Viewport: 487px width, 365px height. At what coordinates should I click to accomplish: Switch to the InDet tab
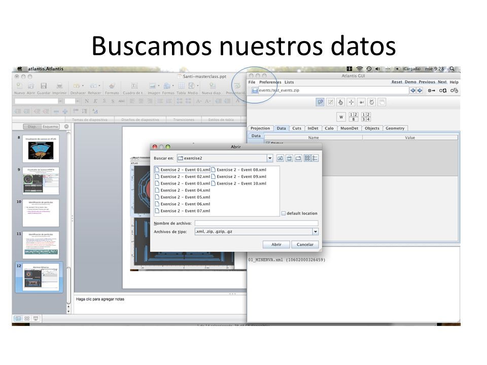(x=313, y=128)
